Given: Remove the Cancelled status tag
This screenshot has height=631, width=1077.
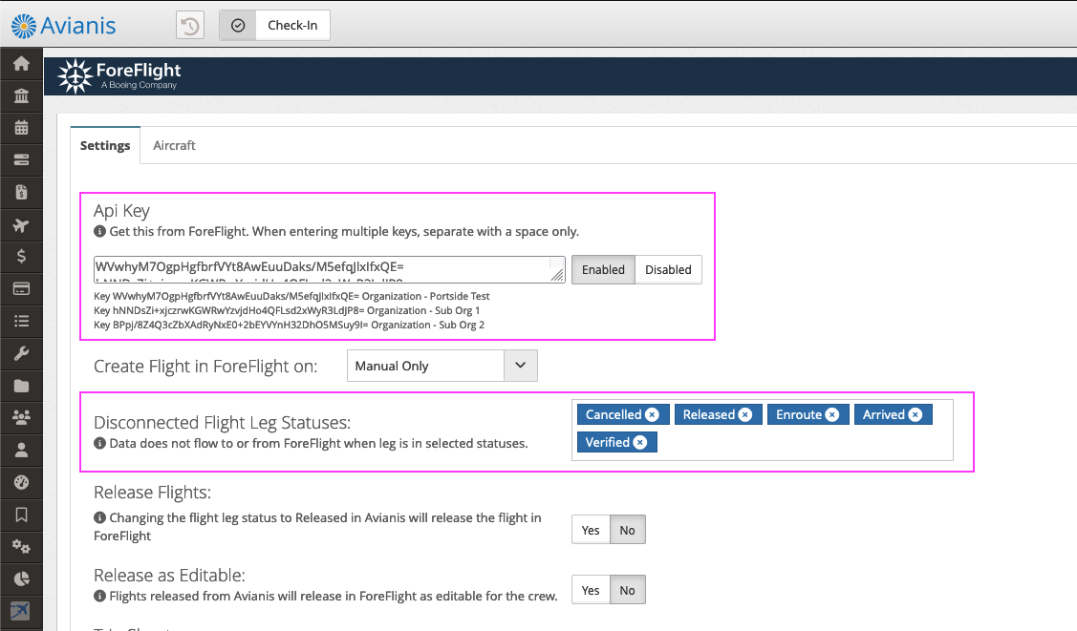Looking at the screenshot, I should click(x=653, y=414).
